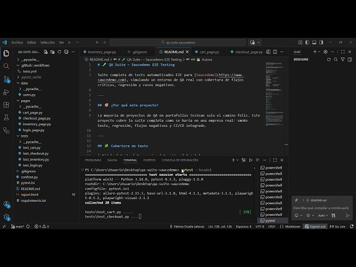Maximize the terminal panel size
The width and height of the screenshot is (356, 267).
(x=275, y=160)
